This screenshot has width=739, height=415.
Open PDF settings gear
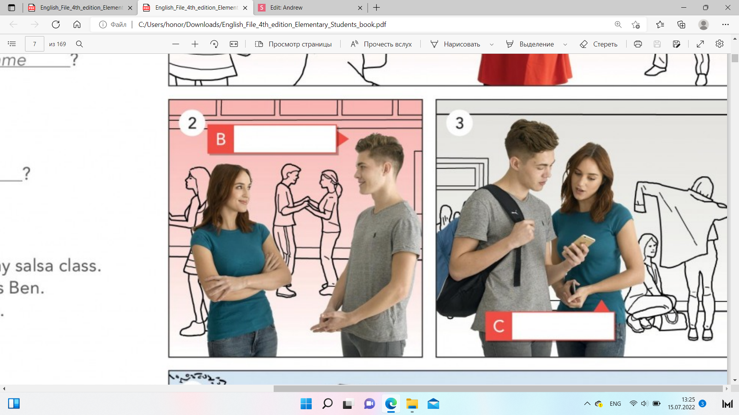[x=719, y=44]
